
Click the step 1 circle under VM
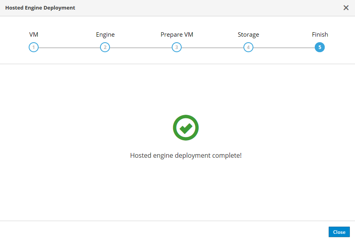33,47
